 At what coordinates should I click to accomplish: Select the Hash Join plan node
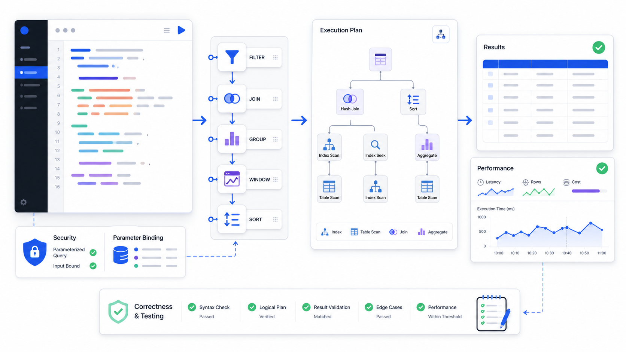pos(350,101)
